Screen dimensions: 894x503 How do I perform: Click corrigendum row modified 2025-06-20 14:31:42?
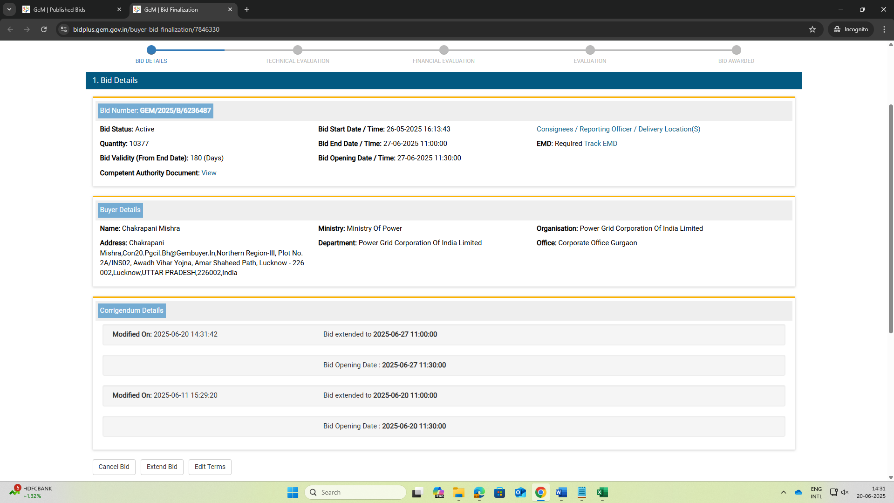tap(444, 335)
